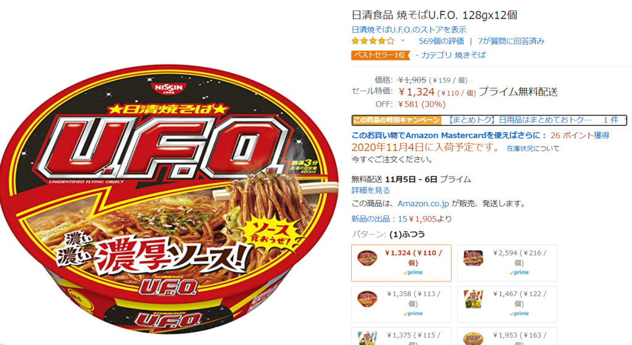Click the この商品の特別キャンペーン label
Image resolution: width=632 pixels, height=345 pixels.
tap(396, 120)
